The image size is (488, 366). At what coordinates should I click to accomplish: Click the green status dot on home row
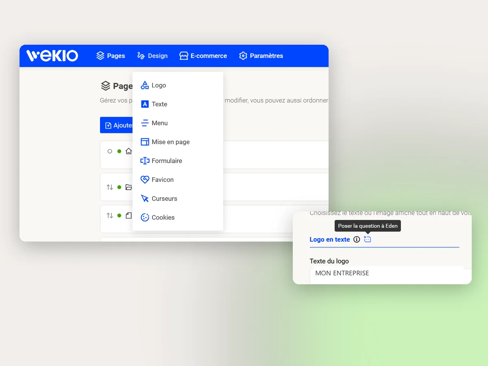[x=119, y=151]
